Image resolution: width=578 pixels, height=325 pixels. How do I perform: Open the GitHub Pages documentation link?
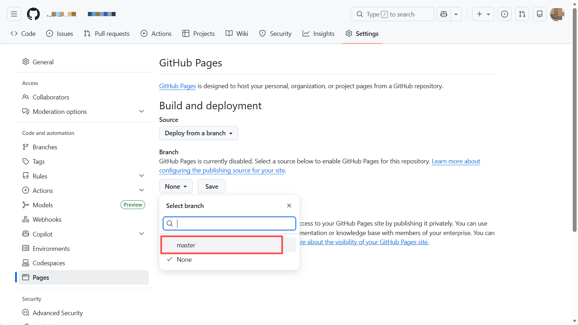point(177,86)
